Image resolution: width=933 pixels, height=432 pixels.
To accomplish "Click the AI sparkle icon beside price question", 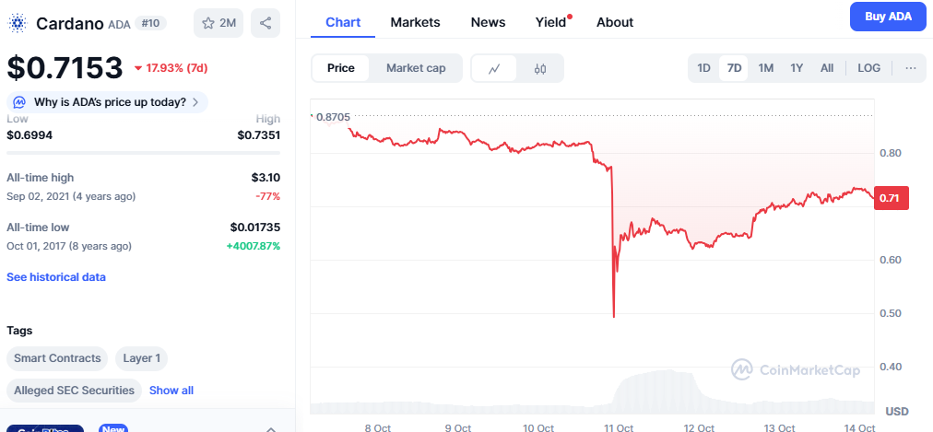I will (x=19, y=101).
